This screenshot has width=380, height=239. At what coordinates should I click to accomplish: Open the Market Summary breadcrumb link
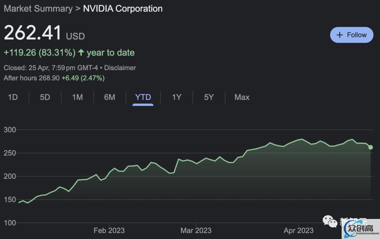38,9
